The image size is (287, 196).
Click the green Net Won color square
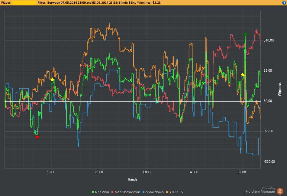93,192
